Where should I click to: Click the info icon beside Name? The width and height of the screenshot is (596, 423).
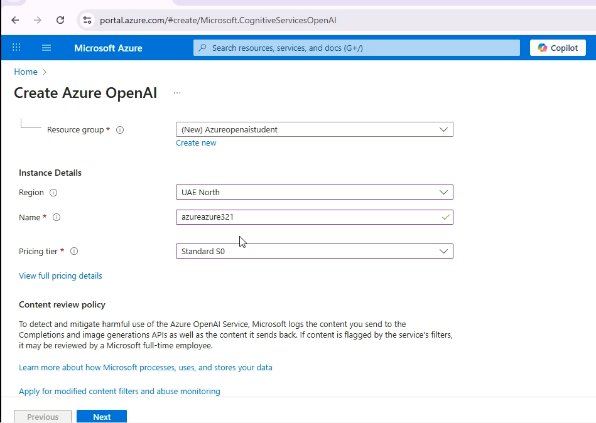click(x=57, y=218)
